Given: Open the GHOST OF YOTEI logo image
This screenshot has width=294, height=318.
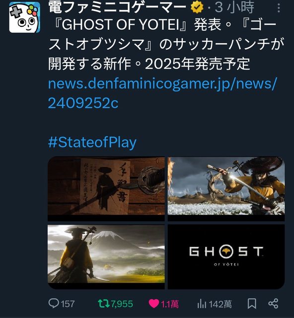Looking at the screenshot, I should [226, 257].
